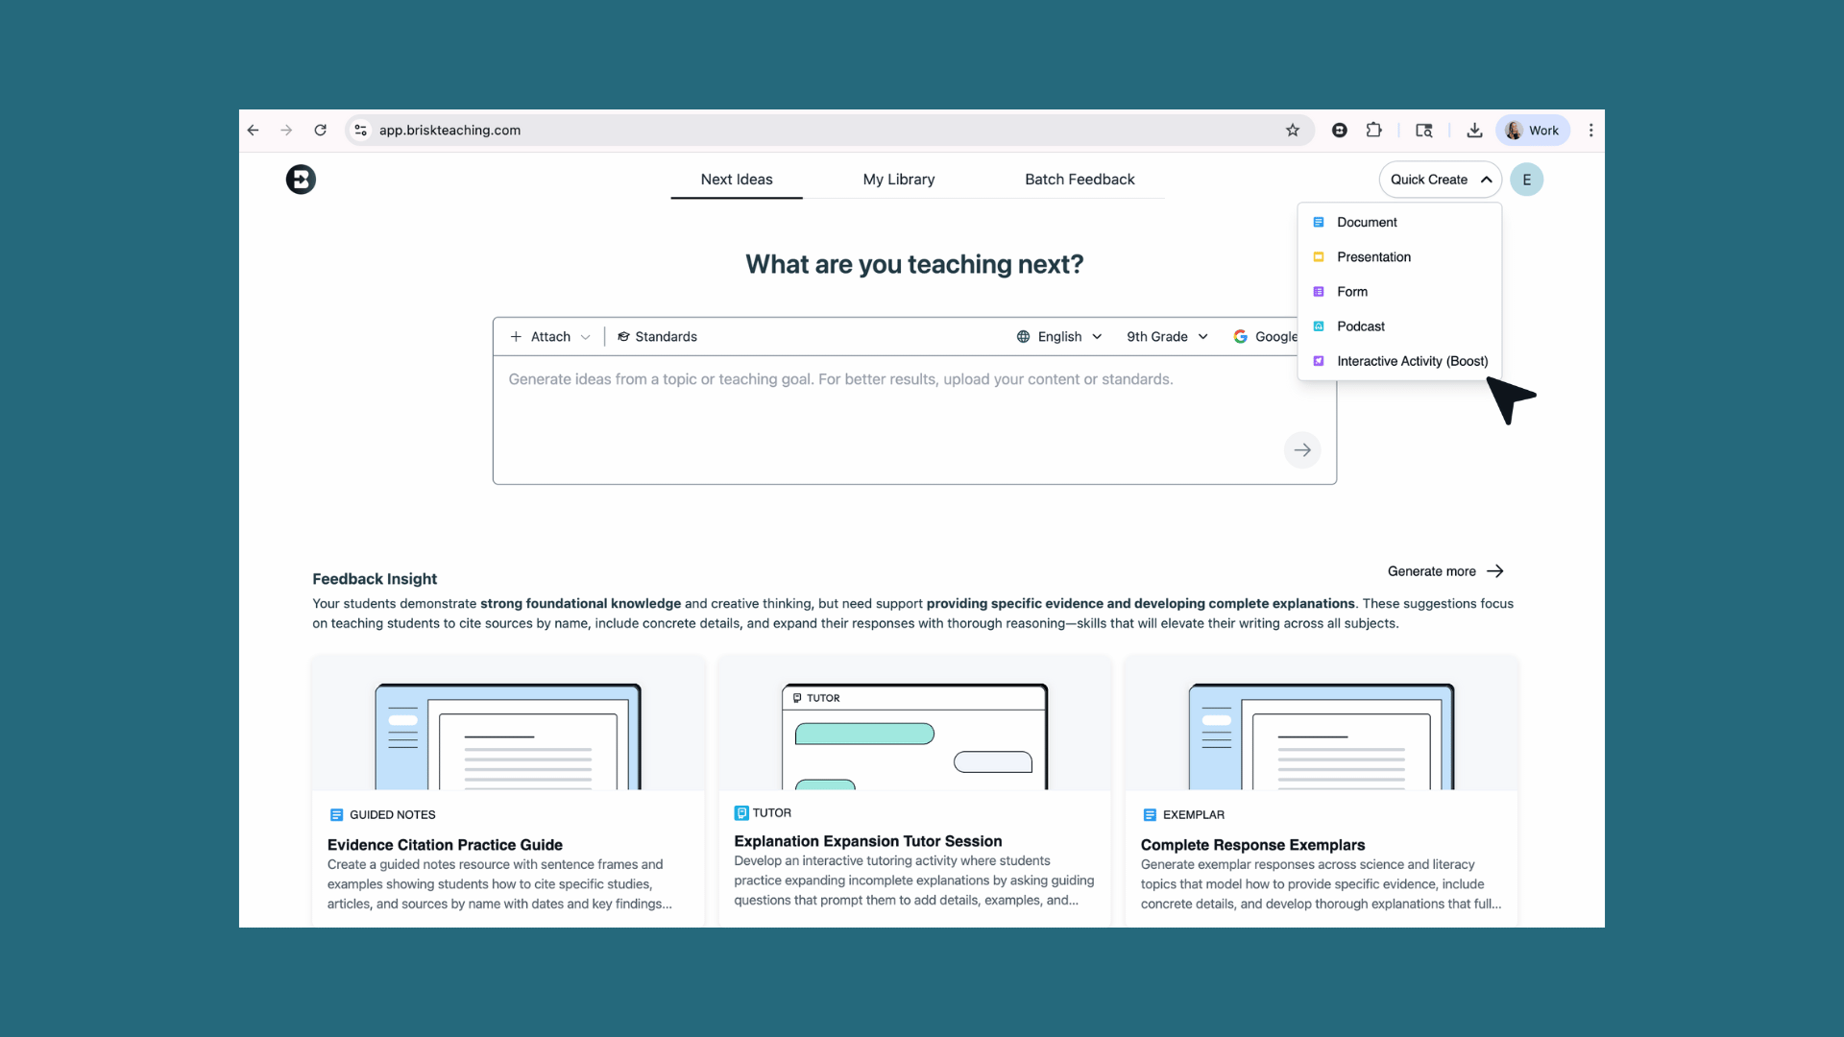Switch to the Batch Feedback tab
The height and width of the screenshot is (1037, 1844).
pos(1079,180)
